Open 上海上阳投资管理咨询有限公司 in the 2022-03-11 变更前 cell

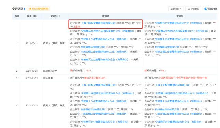point(98,23)
